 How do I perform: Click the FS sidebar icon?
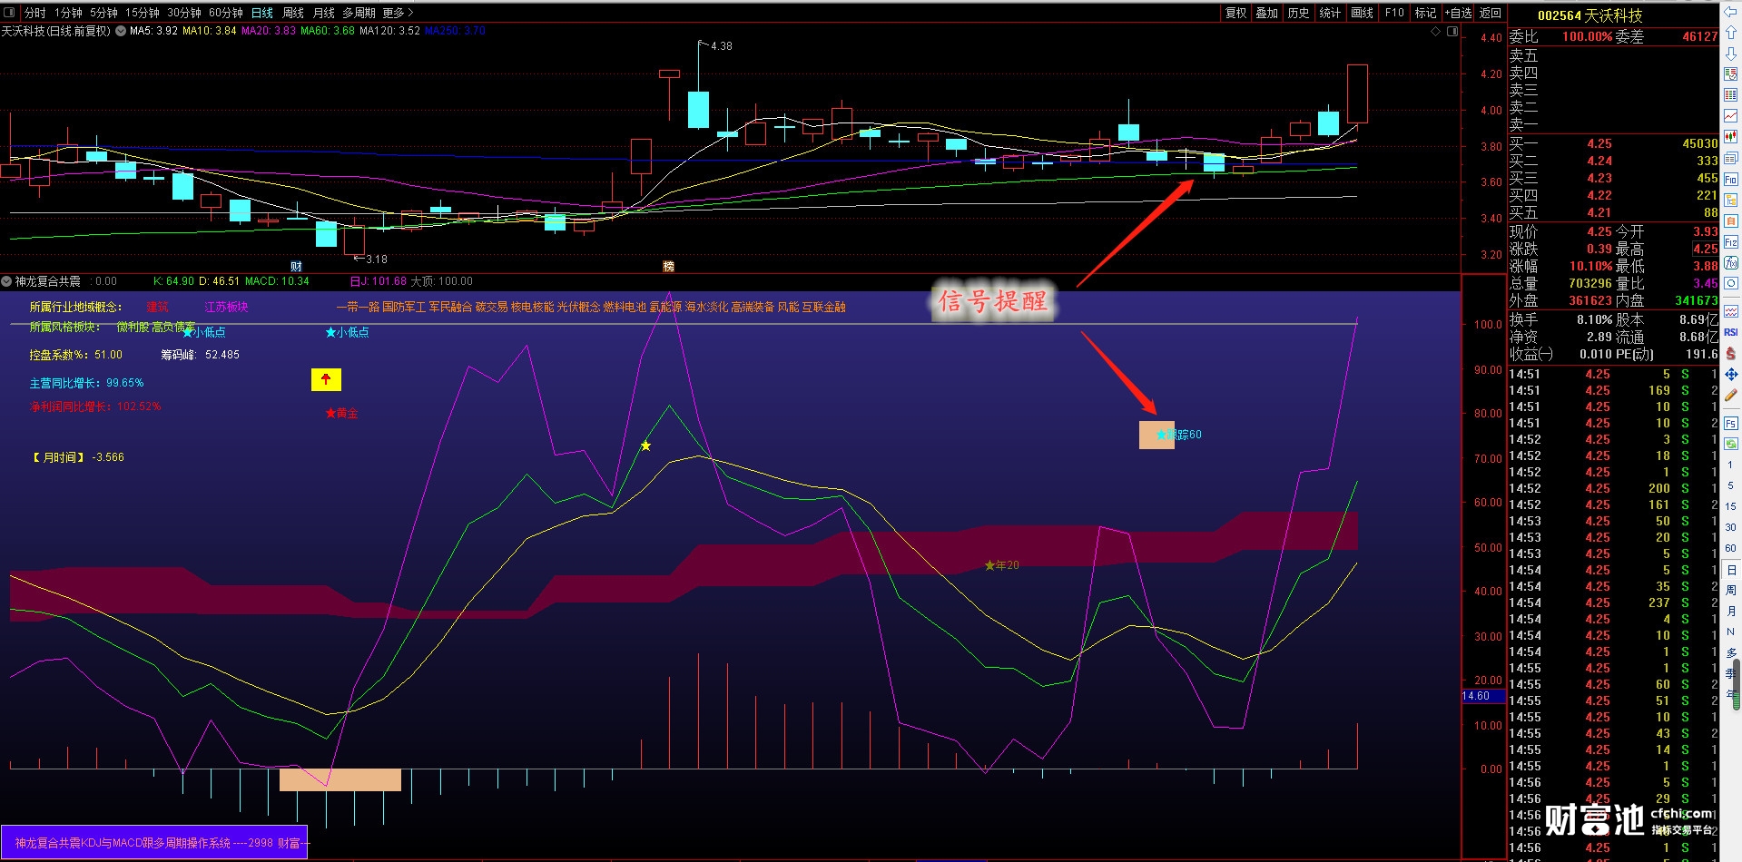click(1730, 423)
